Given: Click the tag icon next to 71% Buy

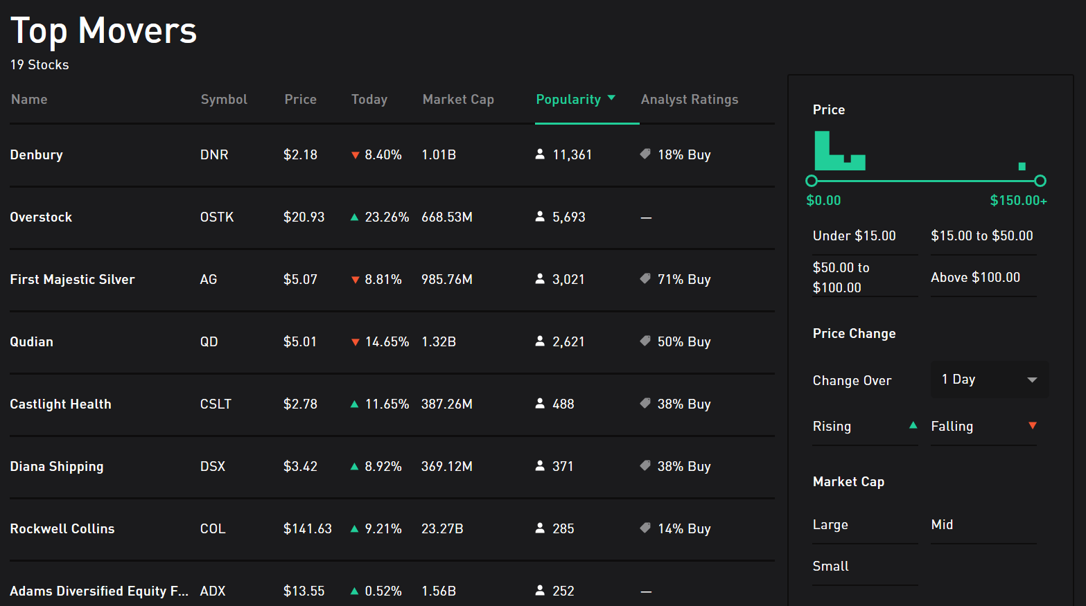Looking at the screenshot, I should click(645, 279).
